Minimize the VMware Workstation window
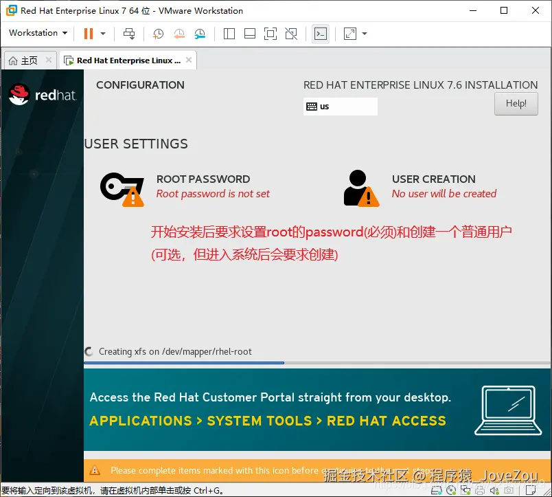Screen dimensions: 552x497 [473, 10]
